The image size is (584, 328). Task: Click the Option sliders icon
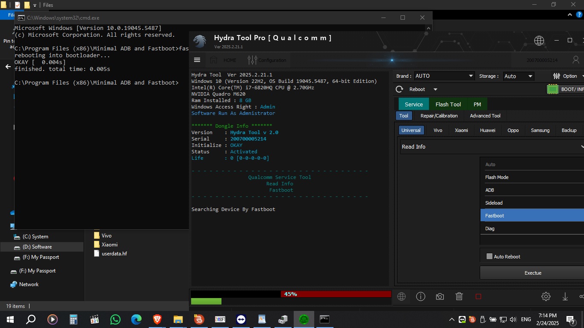[x=557, y=76]
